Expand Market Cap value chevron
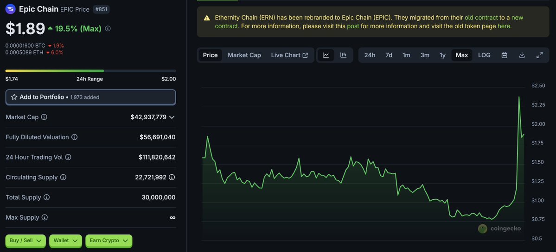The image size is (556, 252). 172,117
